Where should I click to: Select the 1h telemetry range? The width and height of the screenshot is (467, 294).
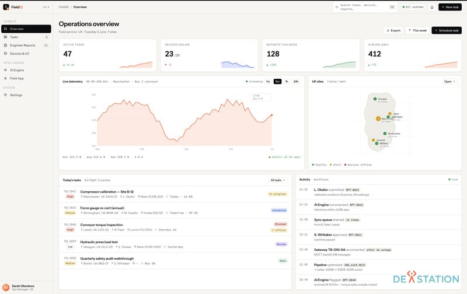pyautogui.click(x=287, y=82)
